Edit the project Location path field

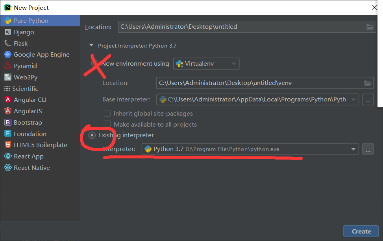point(247,27)
